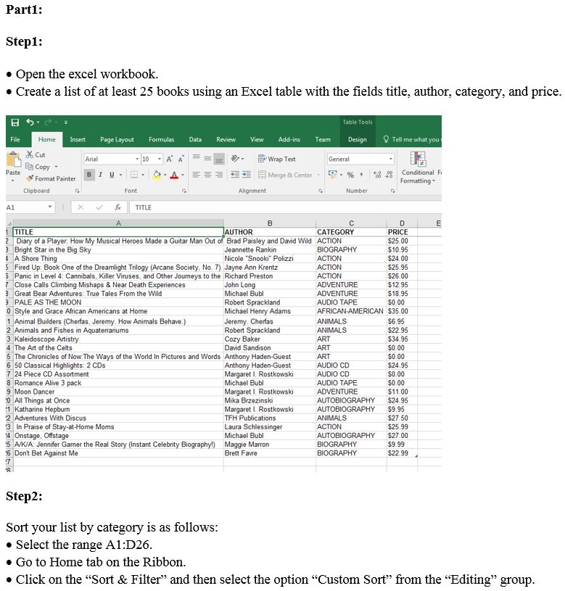This screenshot has height=591, width=565.
Task: Click the Save icon in quick access toolbar
Action: pos(15,123)
